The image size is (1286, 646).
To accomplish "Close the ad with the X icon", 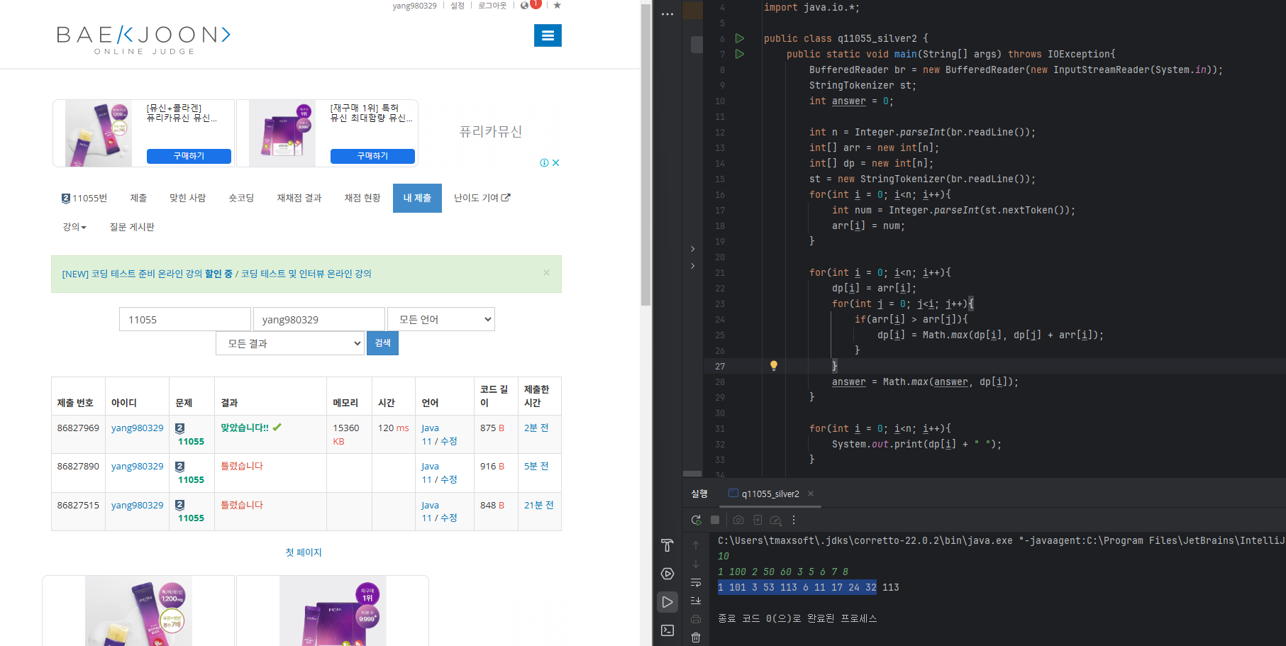I will click(556, 162).
